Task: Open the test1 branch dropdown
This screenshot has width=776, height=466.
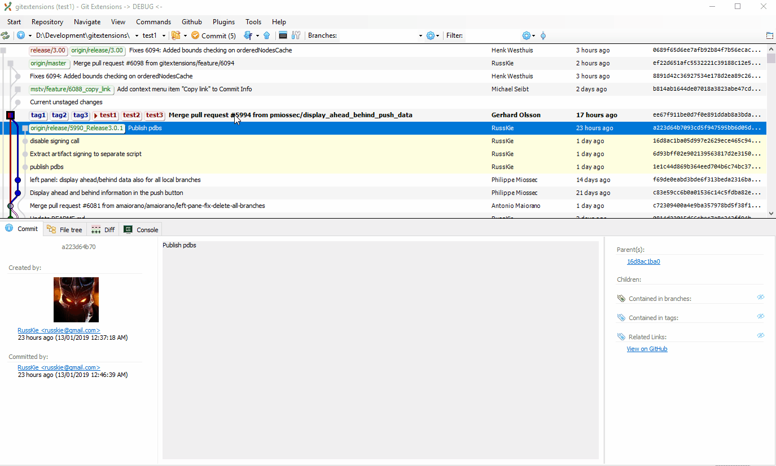Action: point(164,35)
